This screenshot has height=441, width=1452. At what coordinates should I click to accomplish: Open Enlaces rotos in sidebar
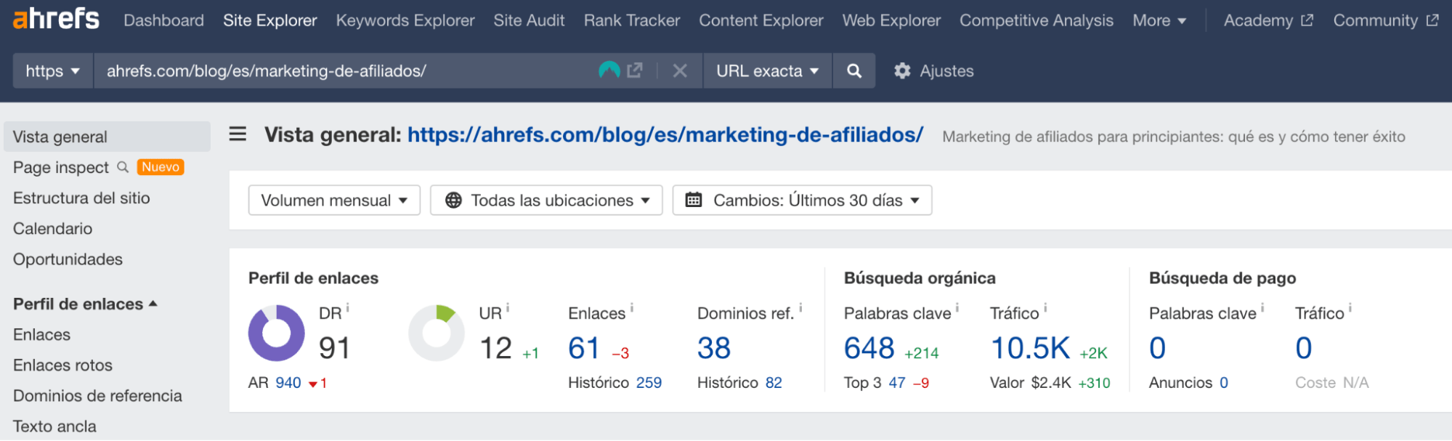coord(62,365)
